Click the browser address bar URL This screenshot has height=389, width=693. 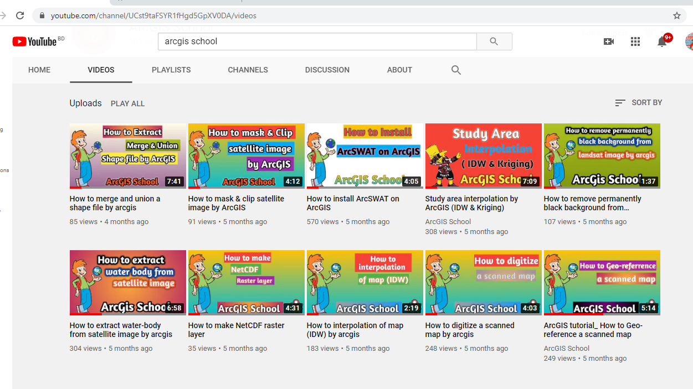click(153, 15)
